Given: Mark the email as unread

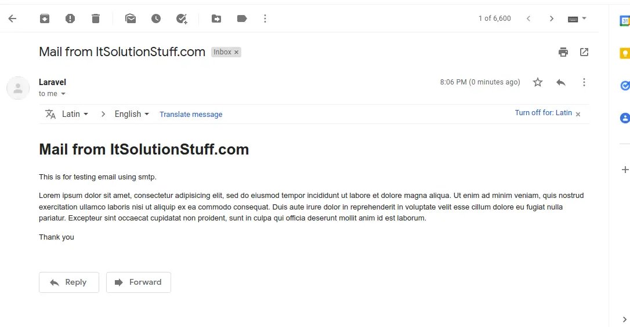Looking at the screenshot, I should pyautogui.click(x=131, y=19).
